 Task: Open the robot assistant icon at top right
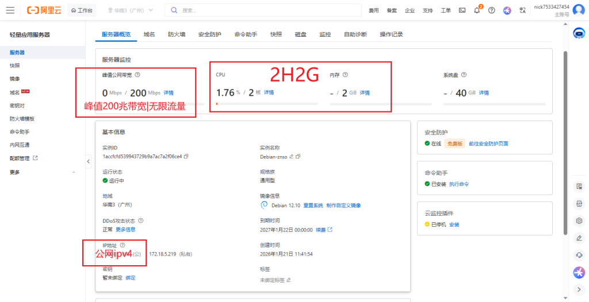coord(579,33)
